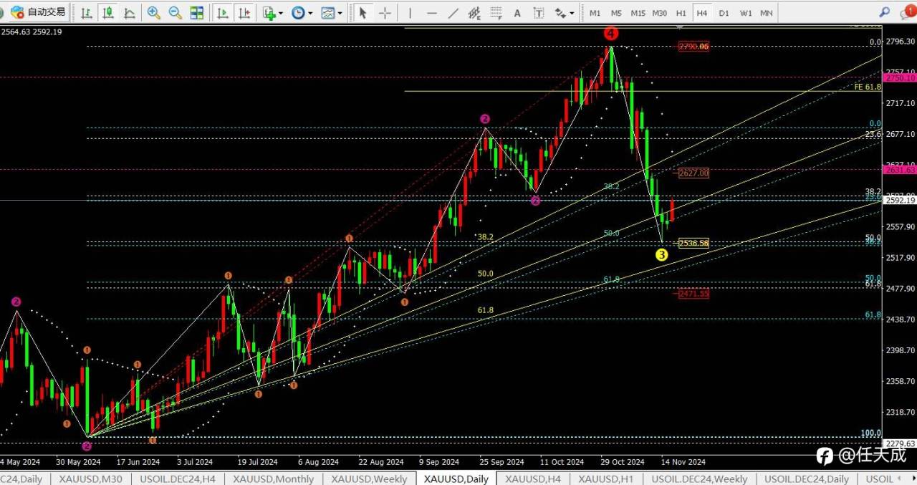The image size is (917, 485).
Task: Switch to the XAUUSD,Weekly chart tab
Action: [x=369, y=479]
